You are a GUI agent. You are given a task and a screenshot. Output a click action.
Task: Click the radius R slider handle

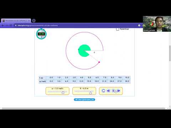coord(90,93)
